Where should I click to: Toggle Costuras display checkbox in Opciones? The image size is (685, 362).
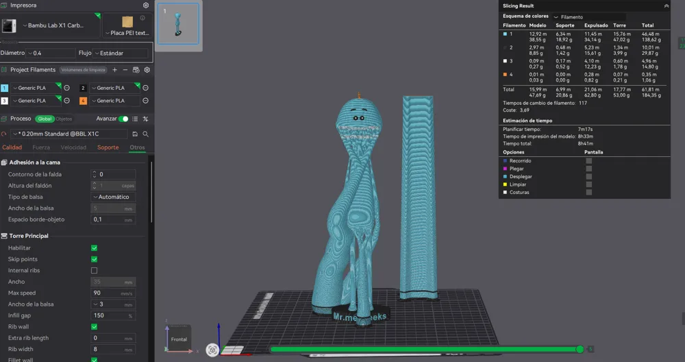[x=589, y=193]
